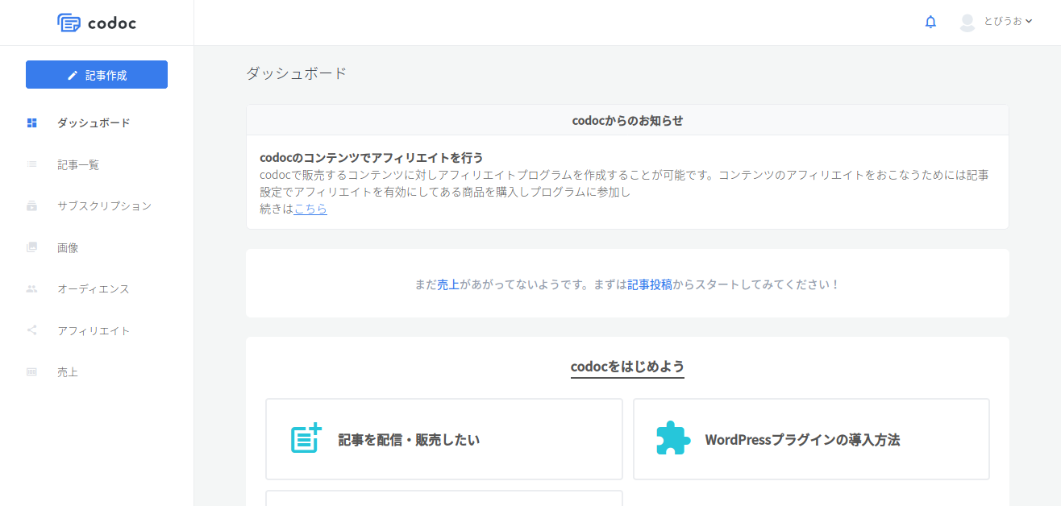This screenshot has height=506, width=1061.
Task: Open ダッシュボード in the sidebar
Action: [x=94, y=123]
